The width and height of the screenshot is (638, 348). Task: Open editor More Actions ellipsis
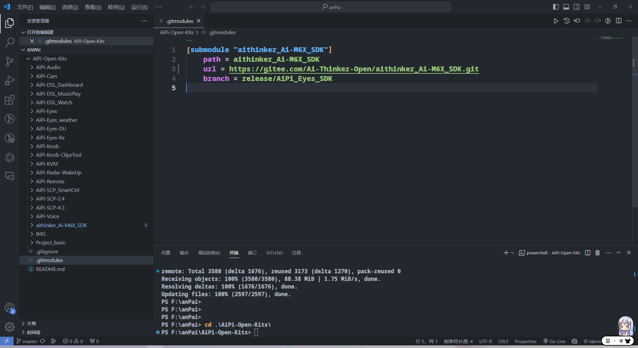click(629, 21)
